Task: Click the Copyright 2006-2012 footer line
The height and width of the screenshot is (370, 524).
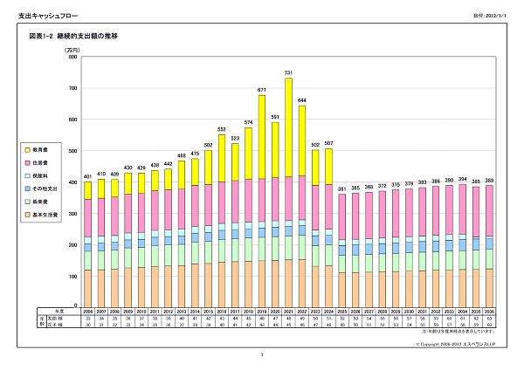Action: [456, 345]
